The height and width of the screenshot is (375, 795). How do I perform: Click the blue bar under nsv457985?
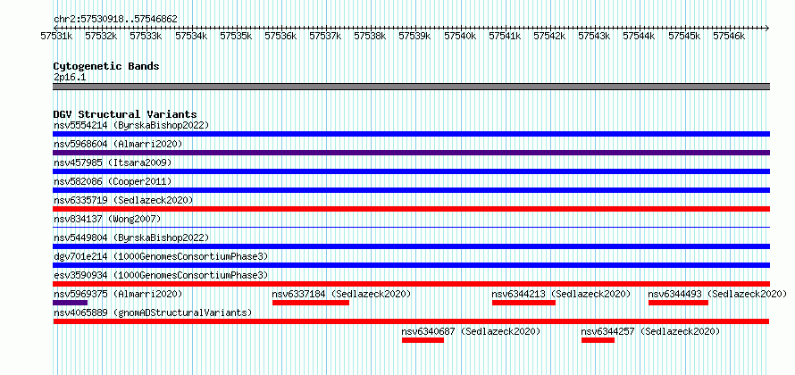click(x=411, y=171)
